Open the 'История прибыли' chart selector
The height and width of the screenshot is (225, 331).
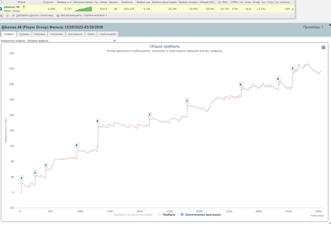click(x=72, y=41)
